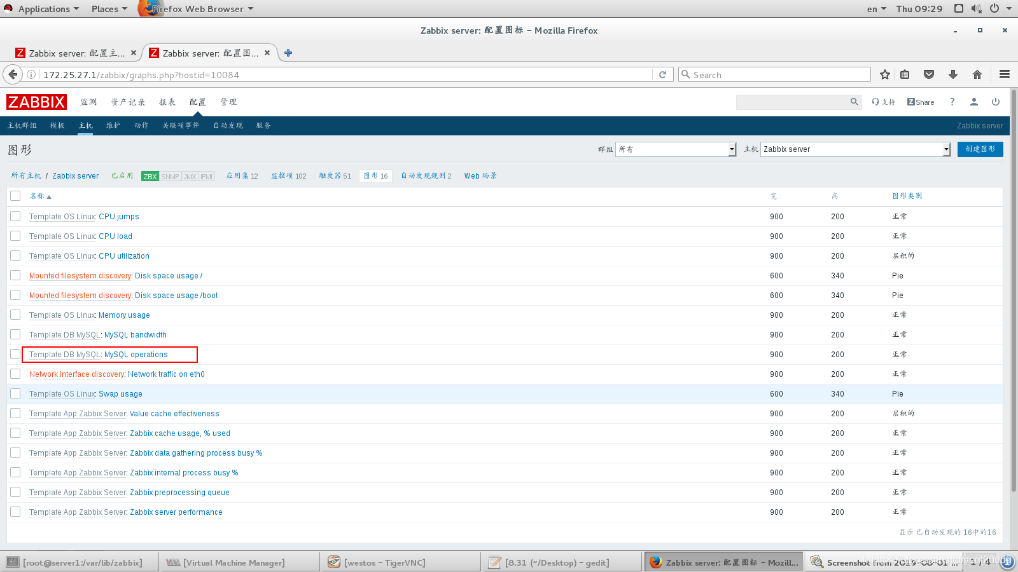Check the Swap usage graph checkbox
Screen dimensions: 1018x572
tap(15, 393)
